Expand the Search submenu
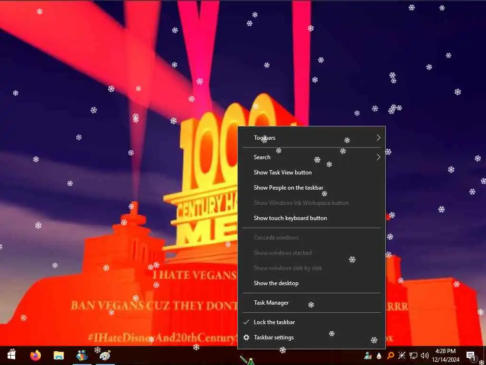The width and height of the screenshot is (486, 365). 311,157
